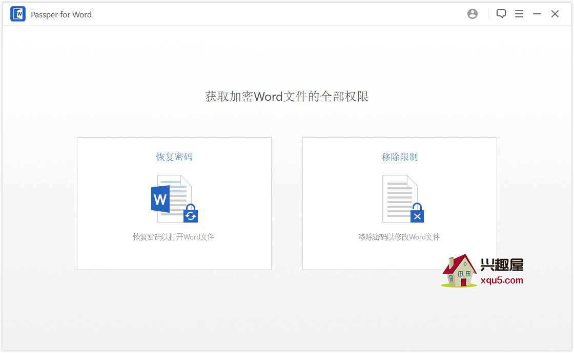Open the user account profile icon
This screenshot has width=574, height=353.
click(473, 14)
